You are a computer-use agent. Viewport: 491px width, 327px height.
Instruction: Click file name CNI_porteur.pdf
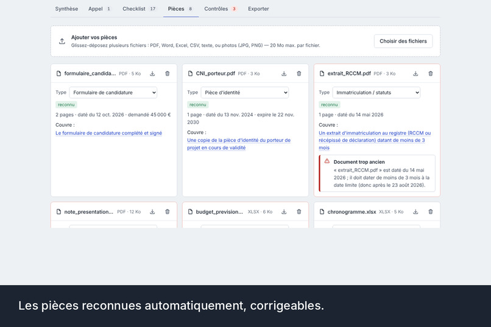(216, 74)
